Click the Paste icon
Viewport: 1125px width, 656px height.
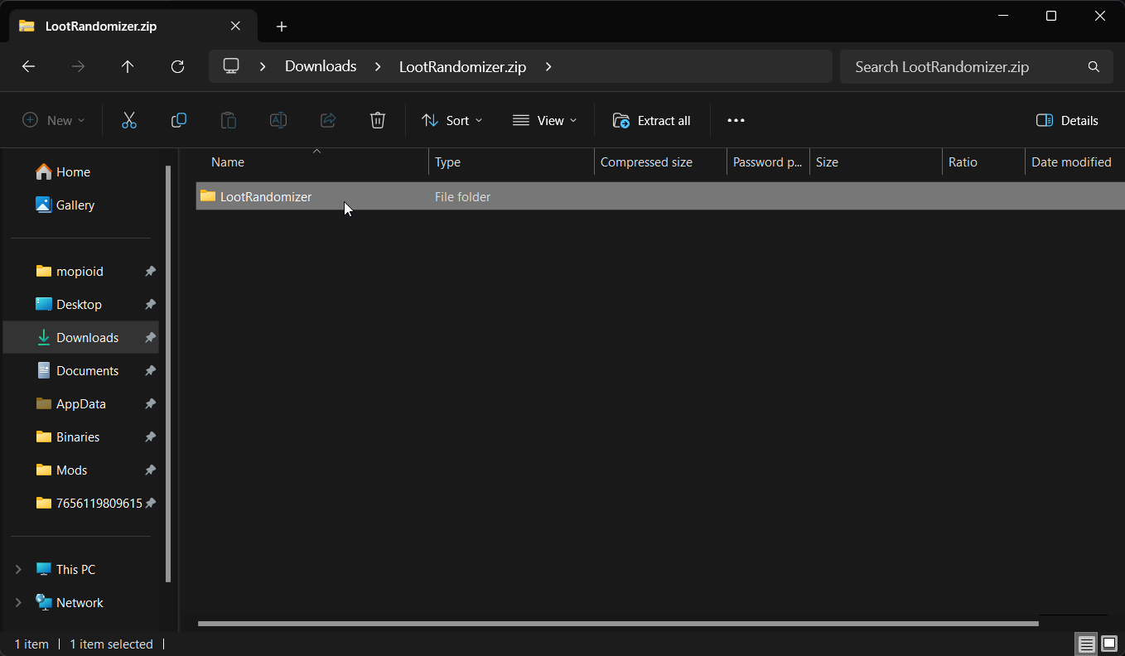pos(229,120)
